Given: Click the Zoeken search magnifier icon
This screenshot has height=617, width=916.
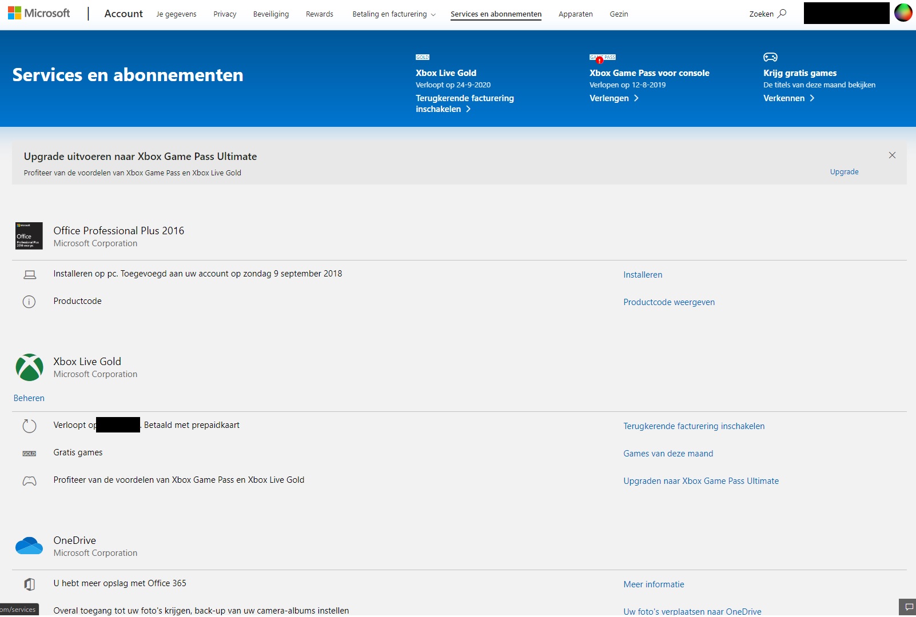Looking at the screenshot, I should pyautogui.click(x=782, y=14).
